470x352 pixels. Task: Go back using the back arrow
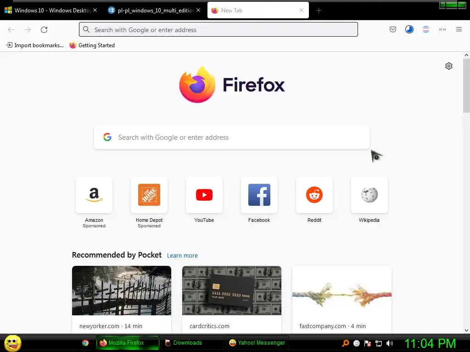[x=11, y=30]
